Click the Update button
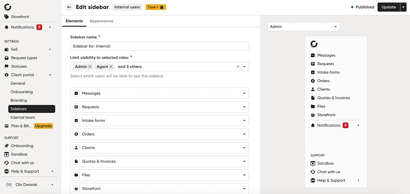This screenshot has width=410, height=194. [388, 7]
